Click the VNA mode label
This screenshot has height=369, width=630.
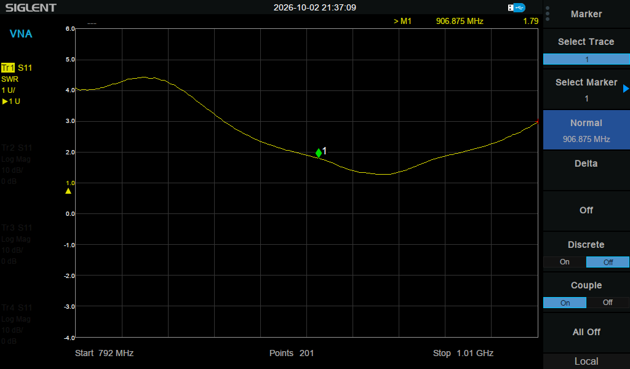coord(21,34)
